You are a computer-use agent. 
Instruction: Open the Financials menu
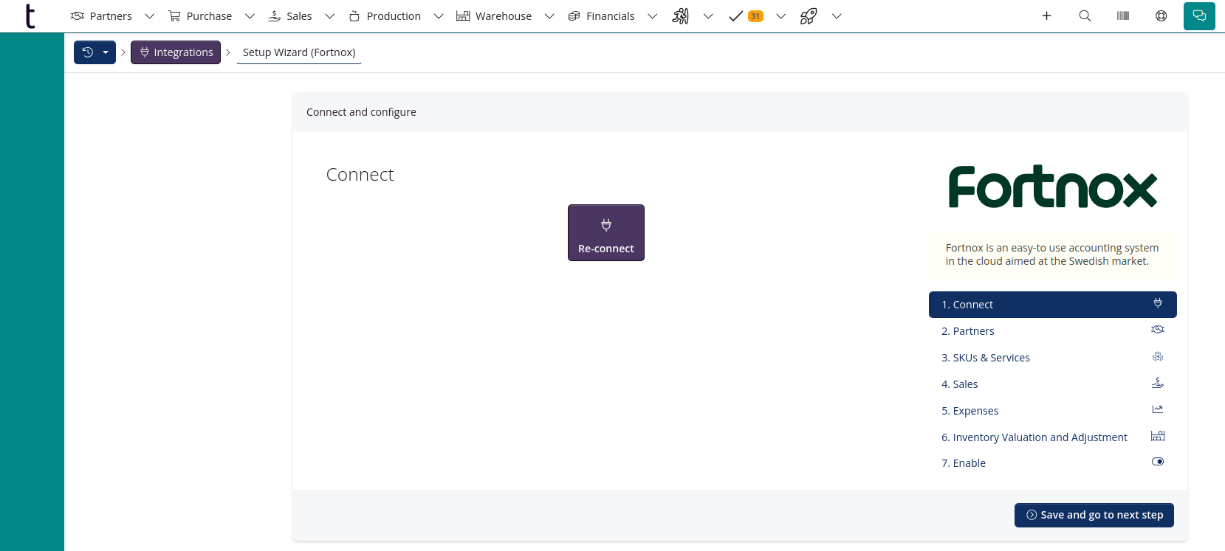(602, 16)
